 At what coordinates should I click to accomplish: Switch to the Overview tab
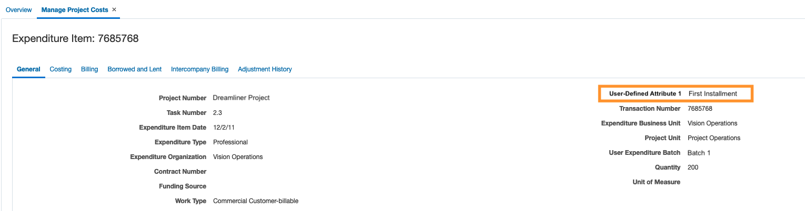[x=19, y=10]
